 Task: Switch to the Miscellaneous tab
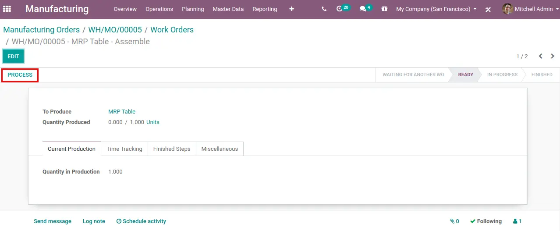pyautogui.click(x=220, y=149)
